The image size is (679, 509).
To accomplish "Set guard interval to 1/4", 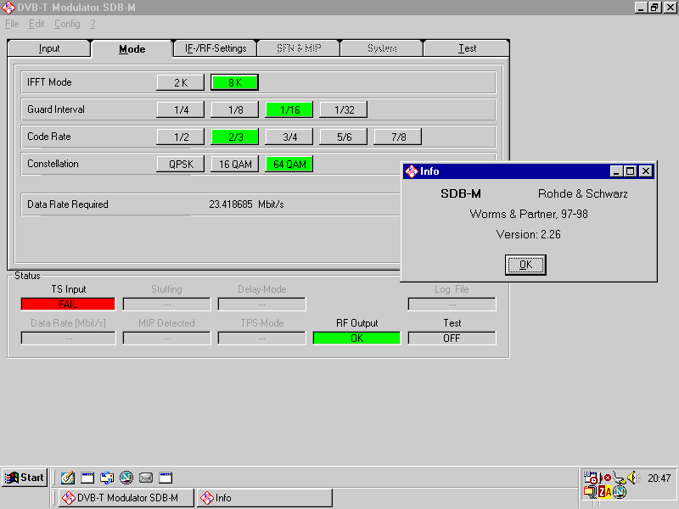I will [181, 110].
